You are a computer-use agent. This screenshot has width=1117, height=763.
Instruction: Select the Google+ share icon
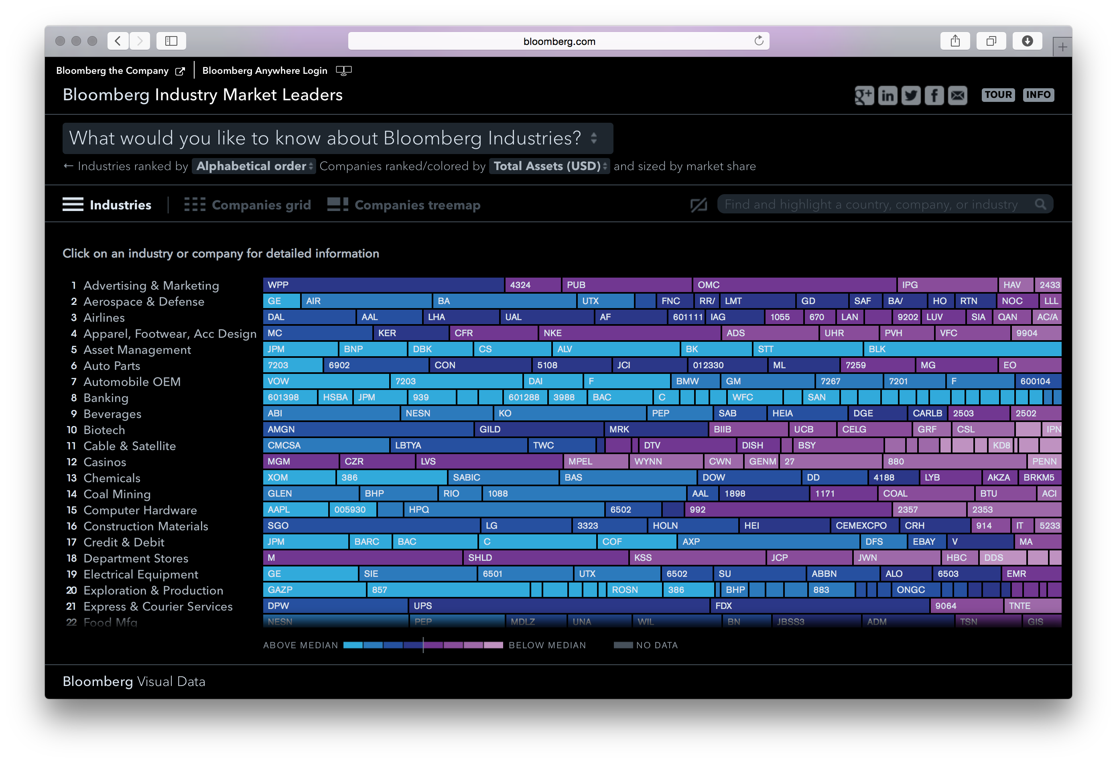865,95
